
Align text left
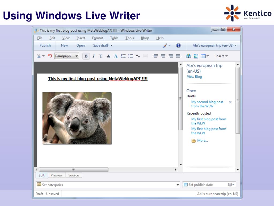tap(156, 56)
